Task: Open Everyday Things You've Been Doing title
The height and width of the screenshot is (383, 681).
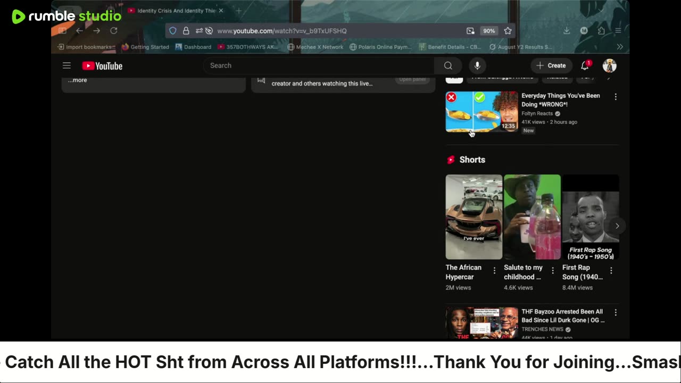Action: (x=561, y=100)
